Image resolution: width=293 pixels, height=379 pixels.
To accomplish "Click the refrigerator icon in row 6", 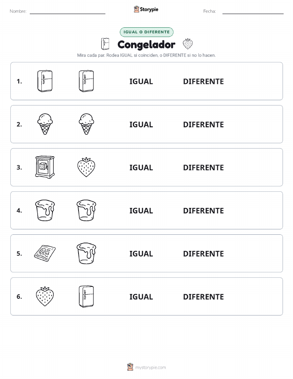I will [86, 296].
